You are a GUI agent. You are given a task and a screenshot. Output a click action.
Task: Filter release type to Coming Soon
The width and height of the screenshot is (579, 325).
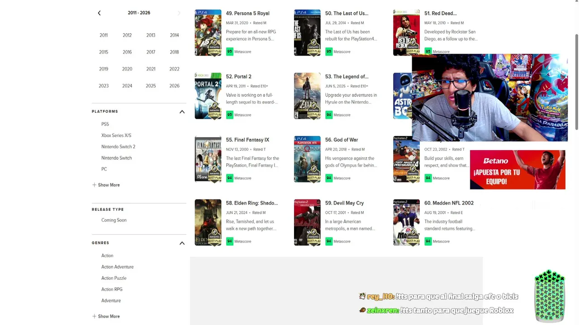(114, 220)
